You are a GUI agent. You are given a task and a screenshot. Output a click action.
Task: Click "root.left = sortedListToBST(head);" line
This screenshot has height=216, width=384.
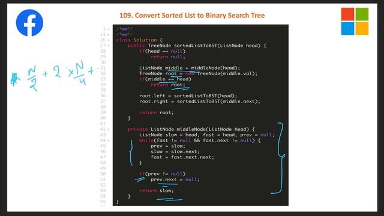(x=188, y=96)
